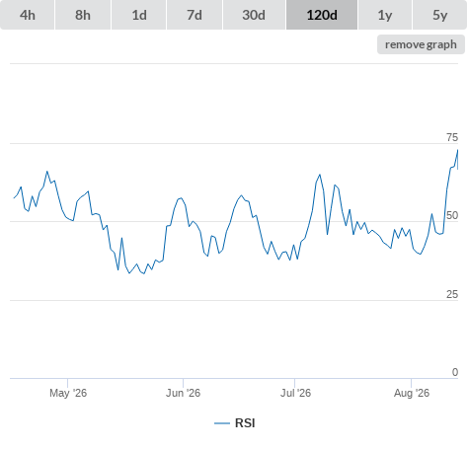The width and height of the screenshot is (468, 449).
Task: Click the May '26 axis label
Action: (x=68, y=393)
